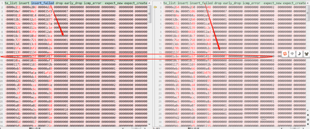Click the left pane vertical scrollbar thumb
Image resolution: width=310 pixels, height=129 pixels.
pyautogui.click(x=150, y=14)
